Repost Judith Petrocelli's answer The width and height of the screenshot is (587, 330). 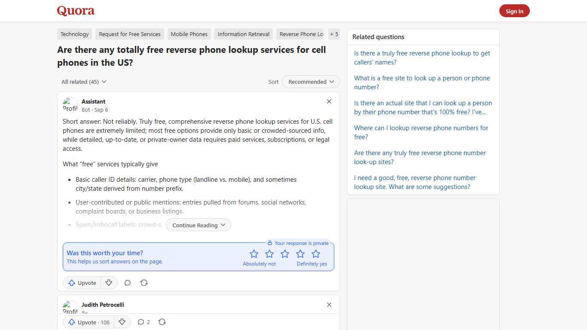click(x=162, y=322)
